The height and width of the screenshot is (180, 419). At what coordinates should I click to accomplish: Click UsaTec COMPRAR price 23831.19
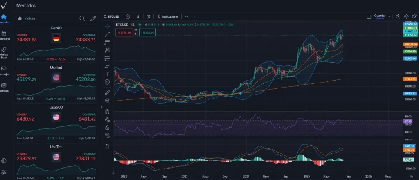[x=86, y=159]
